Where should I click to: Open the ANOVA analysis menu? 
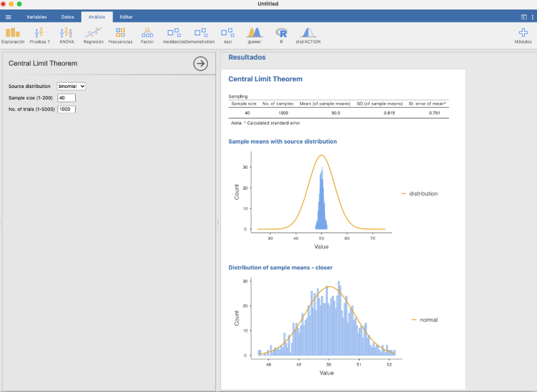click(66, 36)
